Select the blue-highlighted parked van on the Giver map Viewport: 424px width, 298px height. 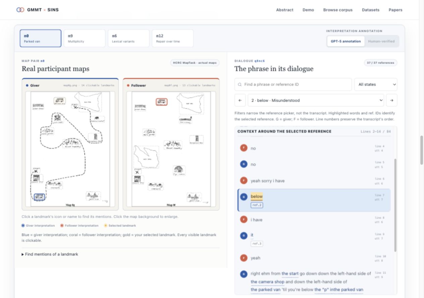(39, 197)
